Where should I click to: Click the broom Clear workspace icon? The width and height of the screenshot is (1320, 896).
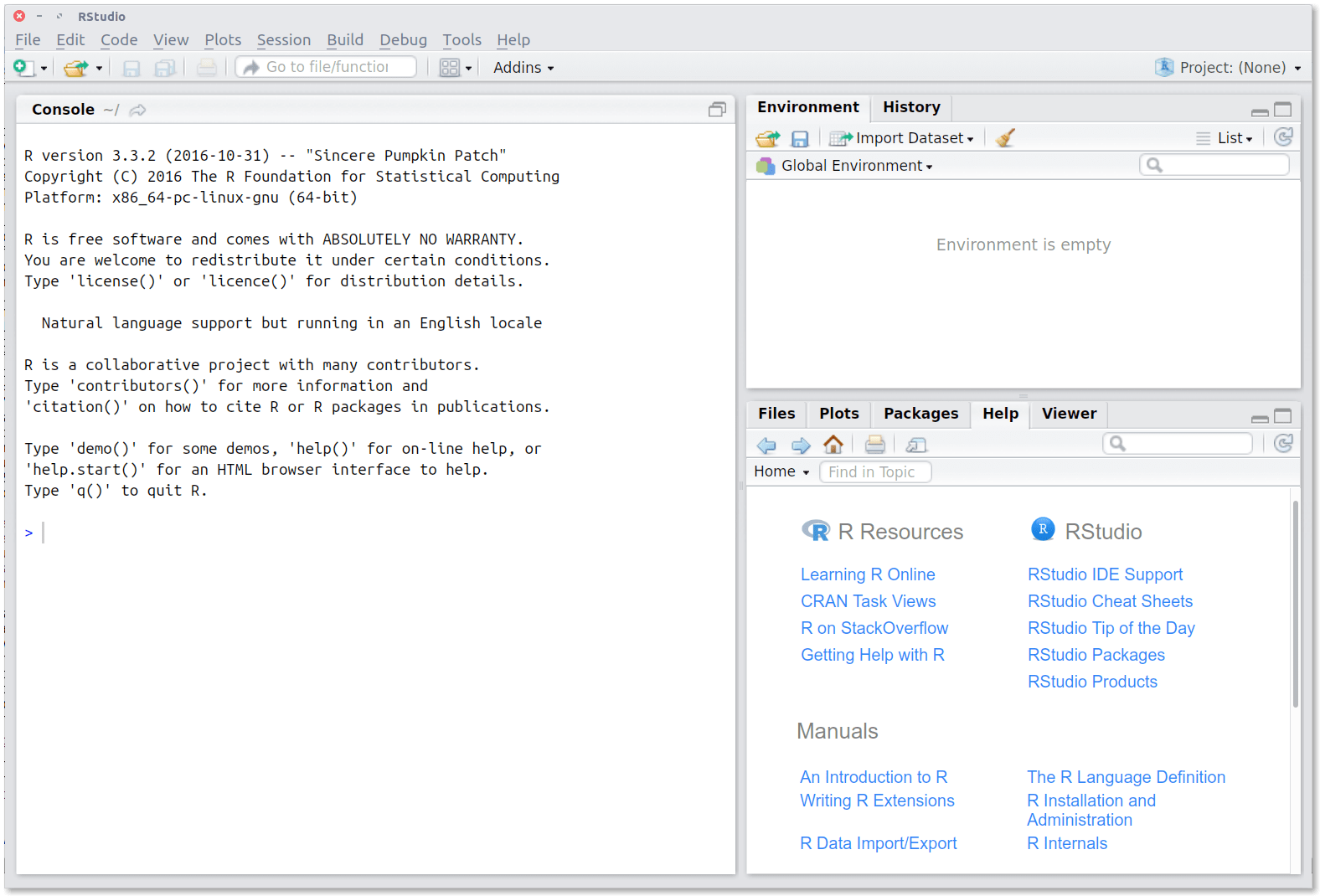click(1005, 138)
